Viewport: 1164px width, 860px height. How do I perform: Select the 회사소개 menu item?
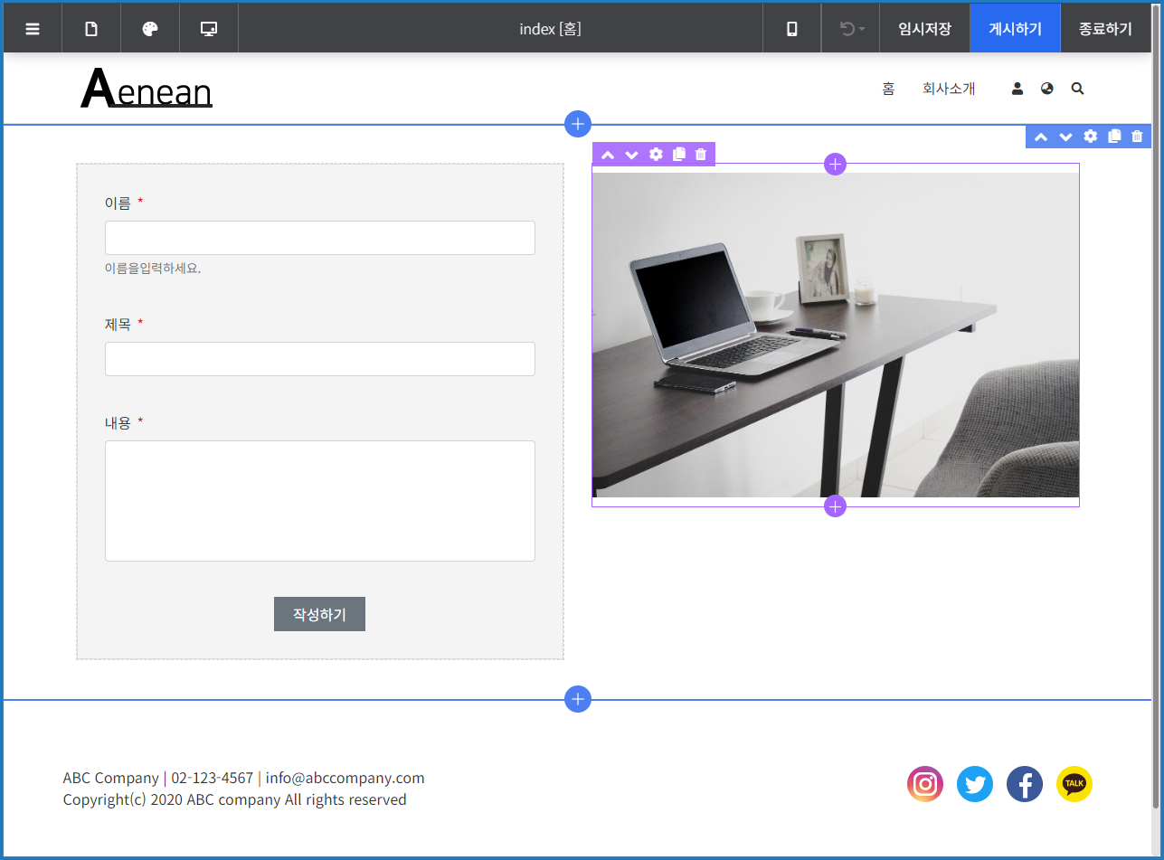pyautogui.click(x=949, y=88)
